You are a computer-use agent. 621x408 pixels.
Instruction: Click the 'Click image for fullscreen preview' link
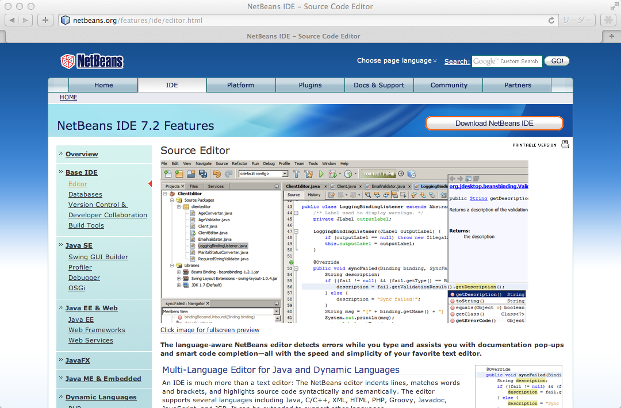click(x=210, y=330)
